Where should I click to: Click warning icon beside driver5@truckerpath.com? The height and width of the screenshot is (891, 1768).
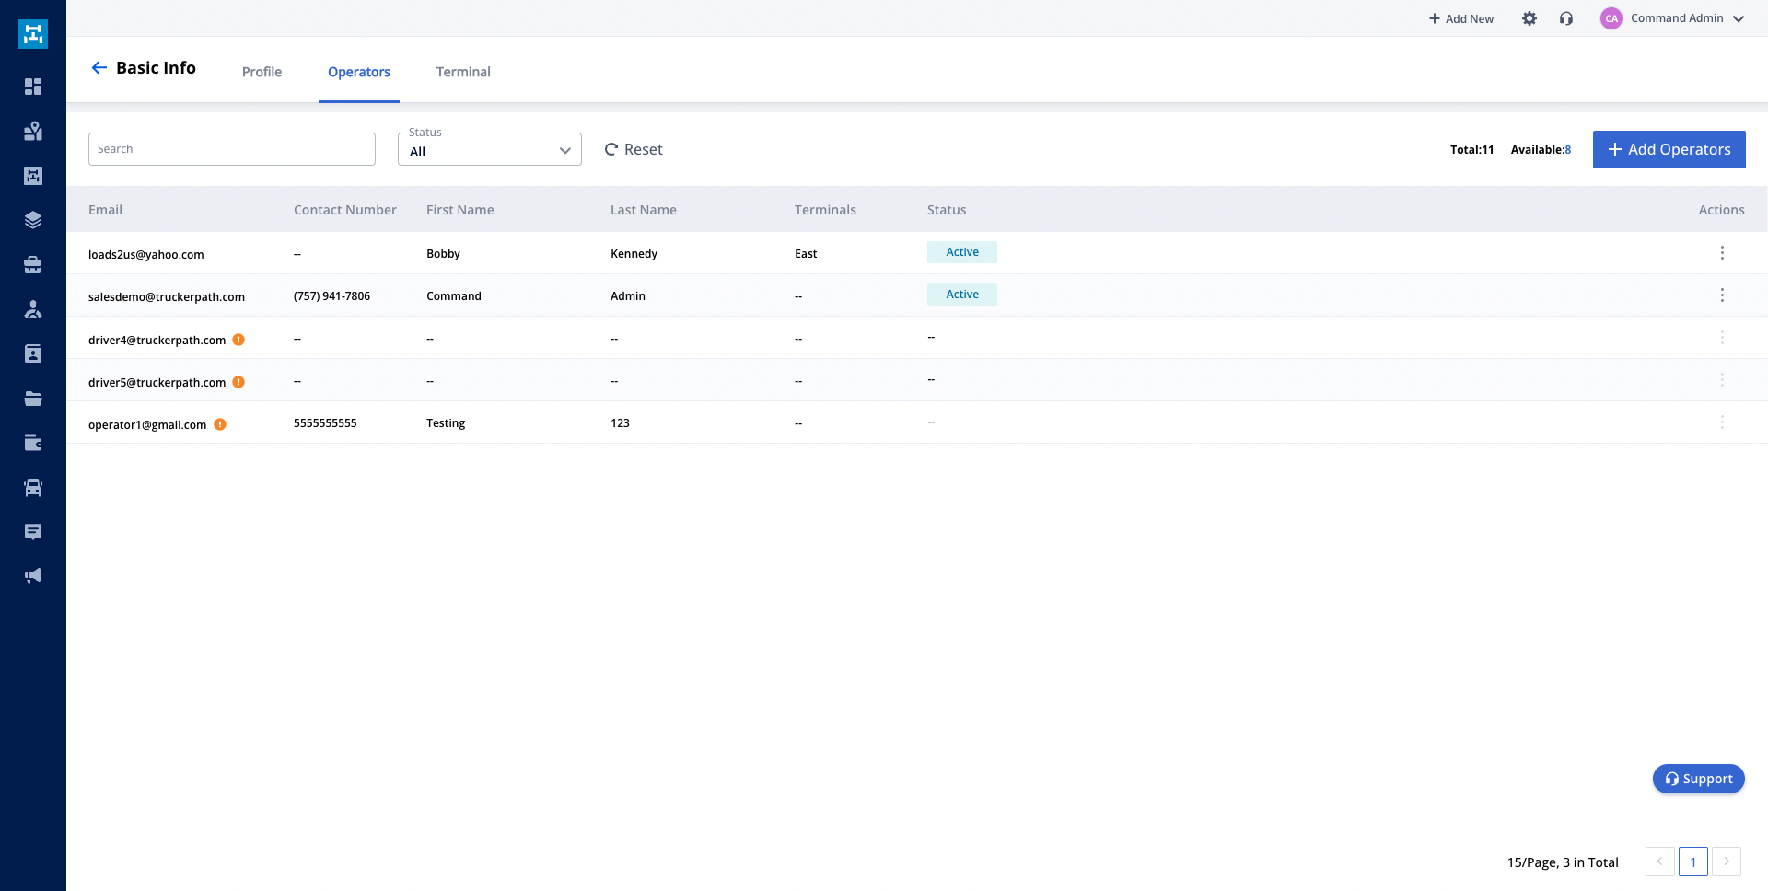pyautogui.click(x=238, y=382)
